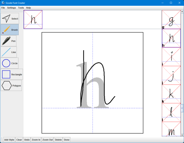Click the Delete button
This screenshot has height=143, width=184.
[58, 140]
